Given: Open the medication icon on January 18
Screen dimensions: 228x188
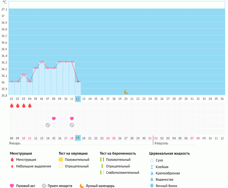Looking at the screenshot, I should click(x=72, y=125).
